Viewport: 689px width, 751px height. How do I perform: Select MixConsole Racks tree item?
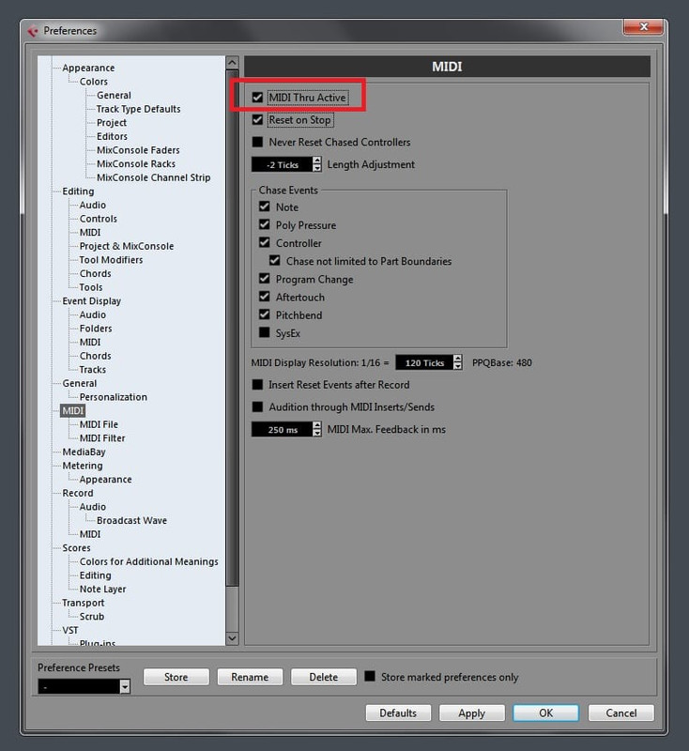[136, 163]
